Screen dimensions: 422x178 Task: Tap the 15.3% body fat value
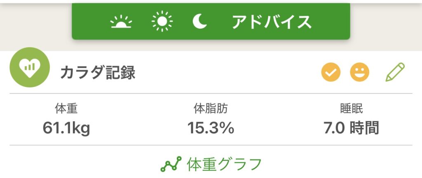coord(211,128)
